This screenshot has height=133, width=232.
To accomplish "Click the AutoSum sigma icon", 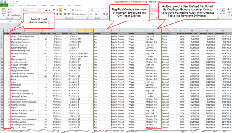I will 229,9.
